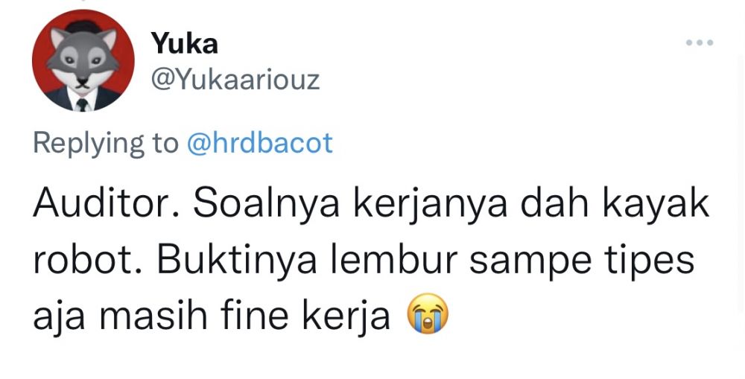The height and width of the screenshot is (379, 745).
Task: Click the loudly crying face emoji
Action: pos(428,313)
